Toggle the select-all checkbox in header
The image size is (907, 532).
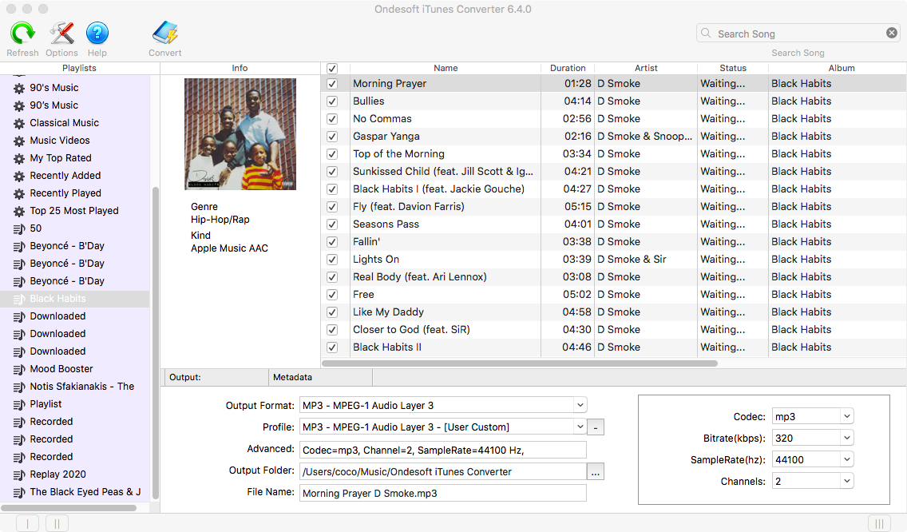tap(332, 69)
